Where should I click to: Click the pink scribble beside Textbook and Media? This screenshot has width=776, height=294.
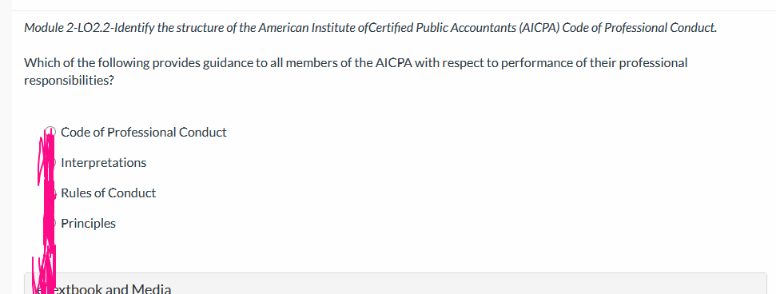point(45,275)
